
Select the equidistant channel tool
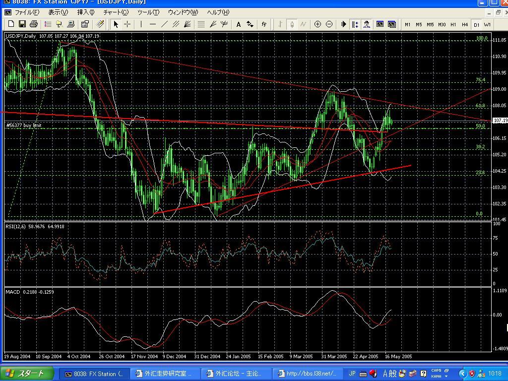pos(176,24)
